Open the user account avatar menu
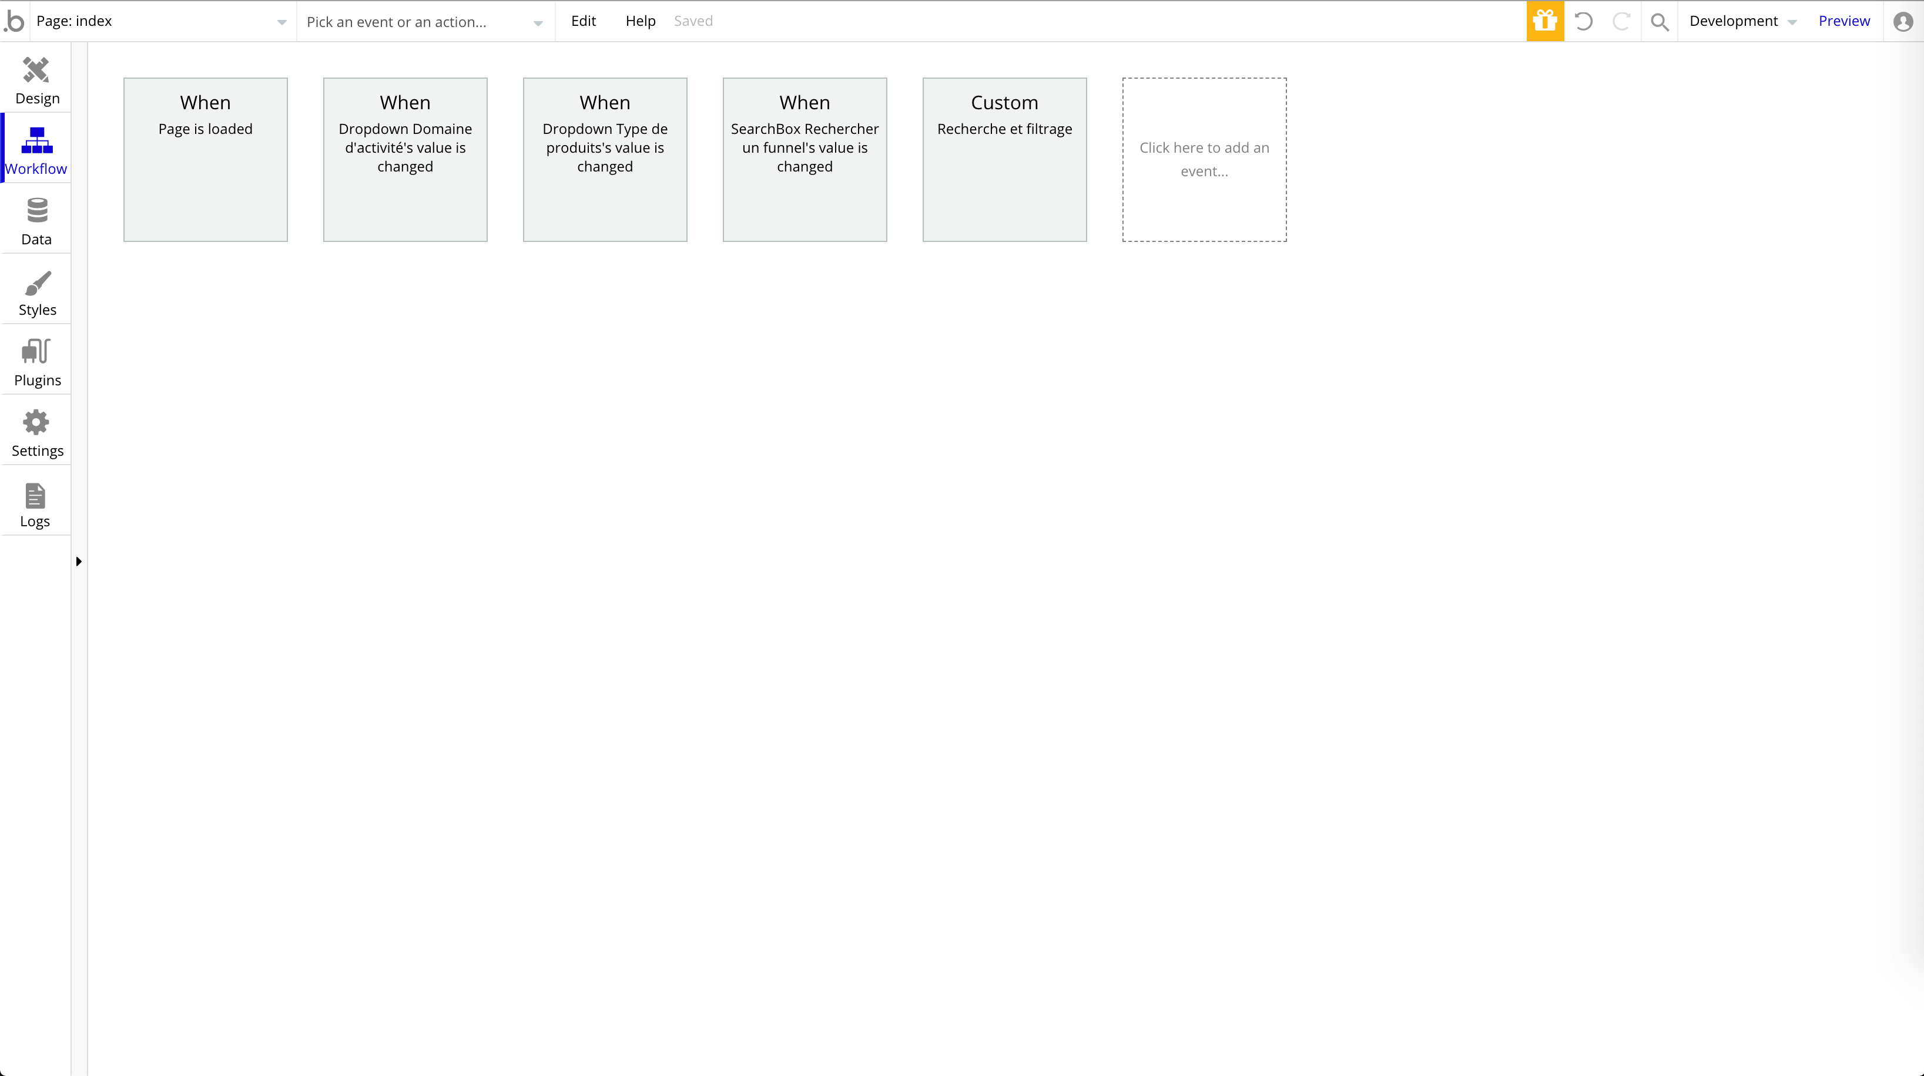1924x1076 pixels. coord(1902,22)
